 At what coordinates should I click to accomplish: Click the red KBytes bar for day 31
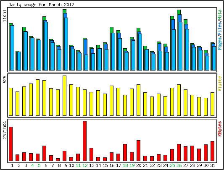212,151
